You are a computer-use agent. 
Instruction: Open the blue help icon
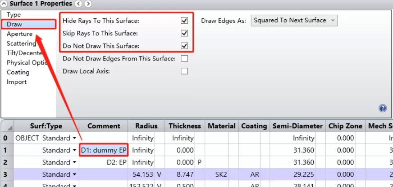click(383, 108)
